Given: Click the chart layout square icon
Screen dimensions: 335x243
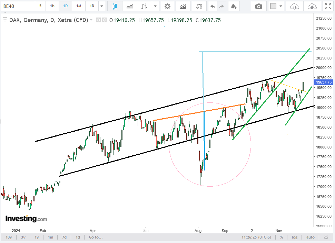Looking at the screenshot, I should (x=273, y=6).
